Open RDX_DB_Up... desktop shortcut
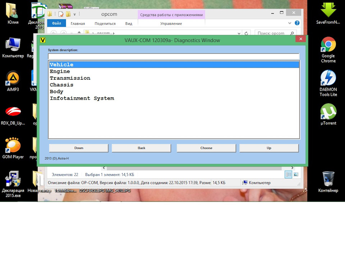The height and width of the screenshot is (280, 345). tap(13, 116)
